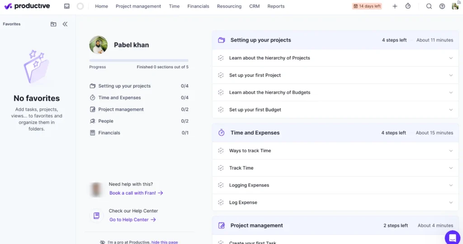Expand 'Set up your first Budget' chevron
The height and width of the screenshot is (244, 463).
[451, 110]
